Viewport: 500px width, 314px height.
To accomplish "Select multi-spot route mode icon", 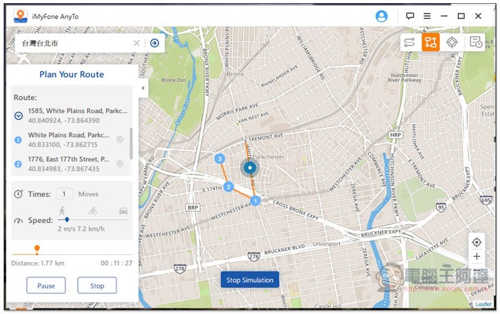I will point(431,42).
